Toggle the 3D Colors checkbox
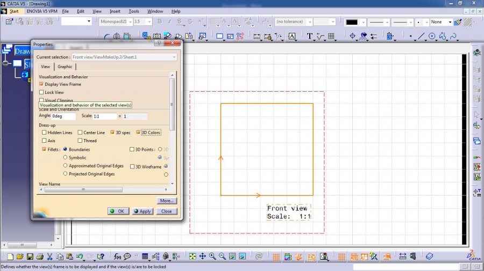This screenshot has height=271, width=484. pos(138,133)
